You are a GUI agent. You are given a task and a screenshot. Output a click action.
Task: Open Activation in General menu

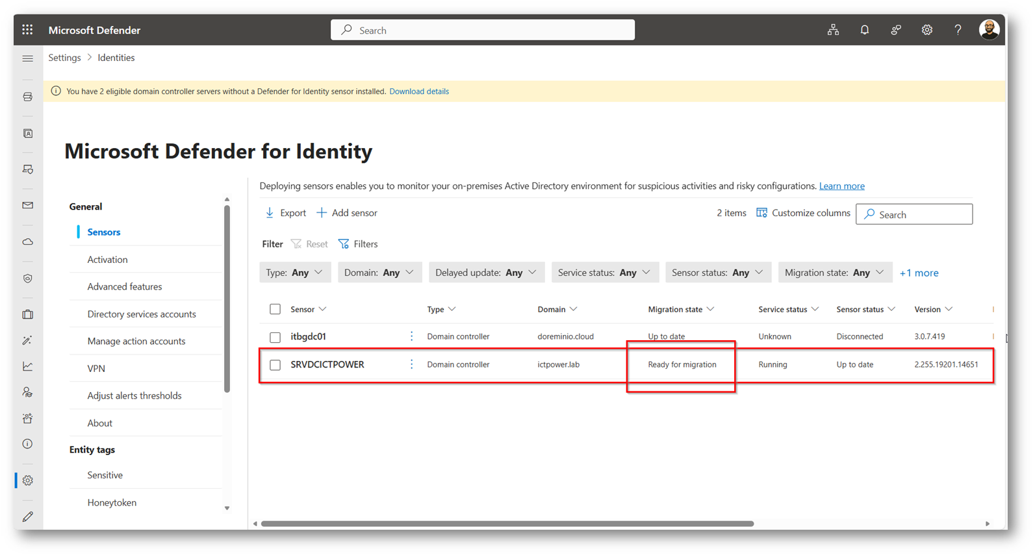point(107,259)
